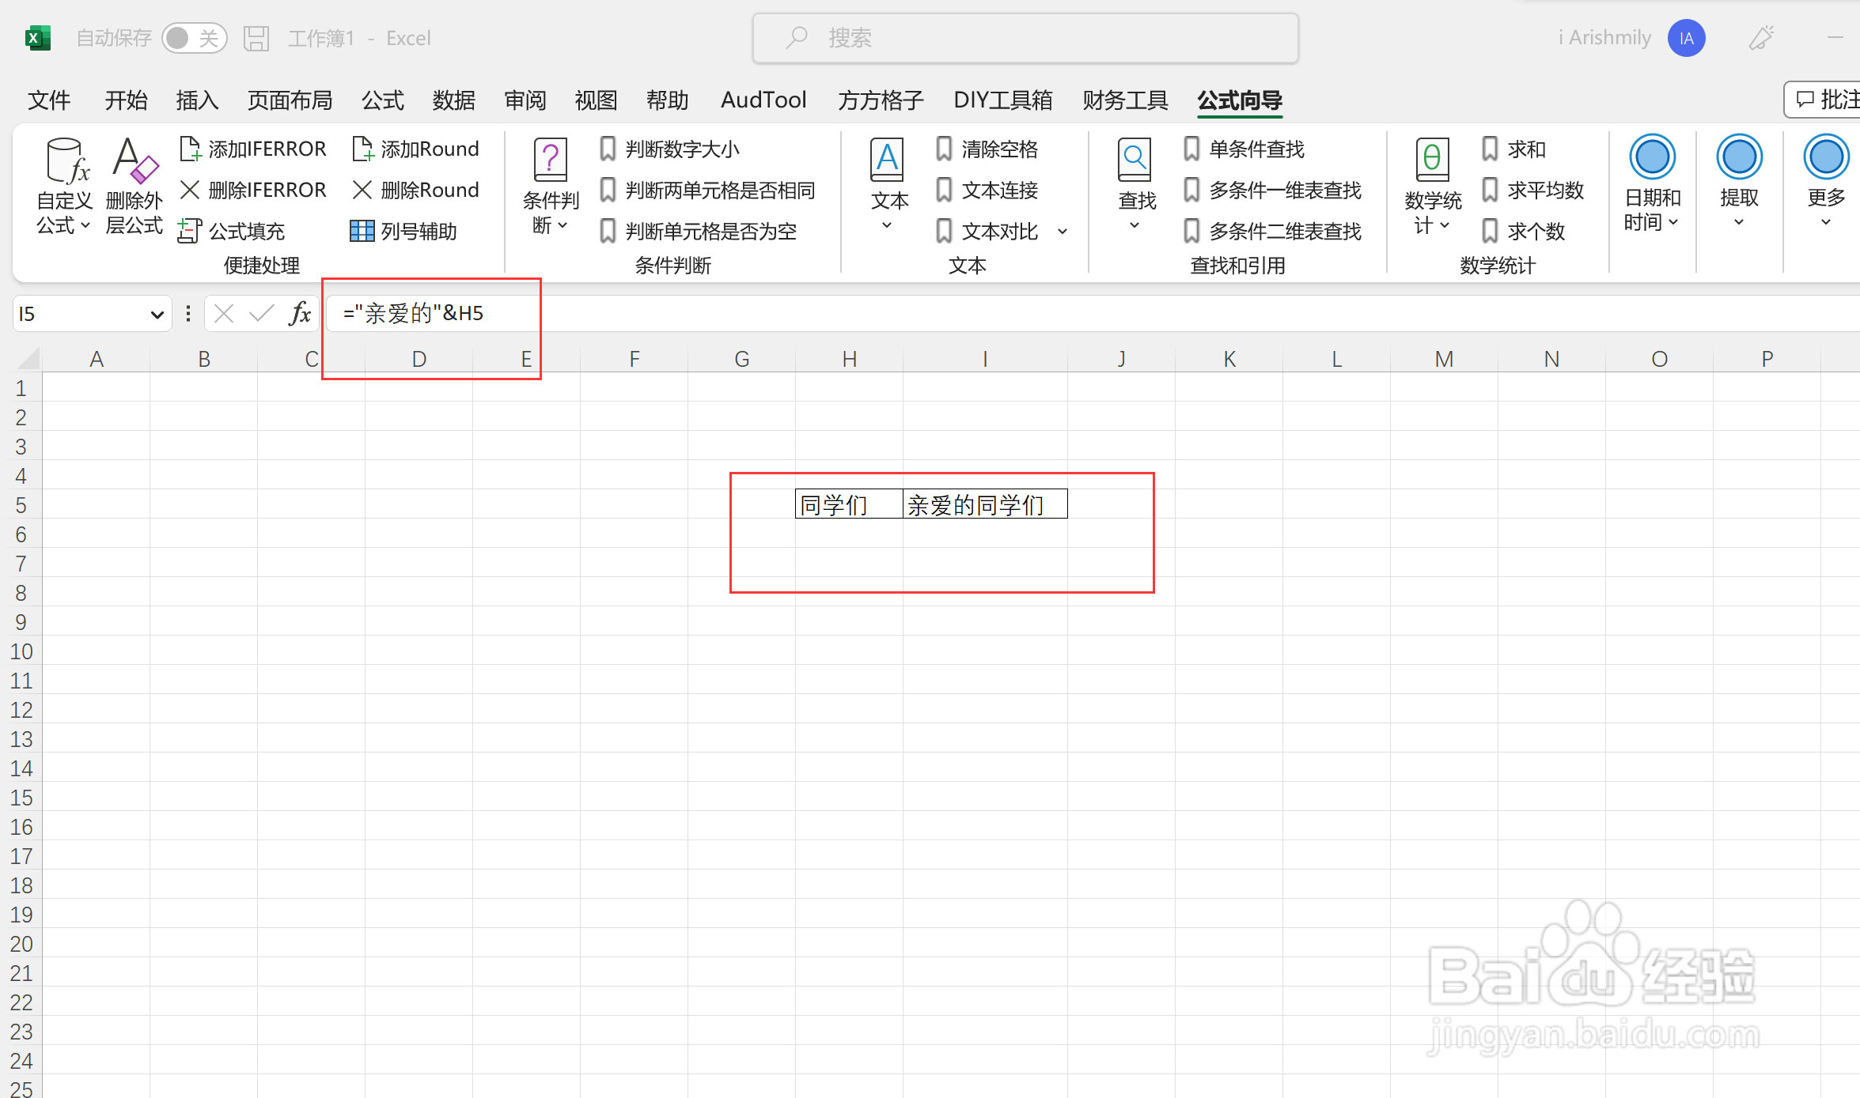Click the 公式填充 icon
The width and height of the screenshot is (1860, 1098).
189,231
